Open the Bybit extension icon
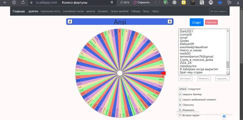This screenshot has height=120, width=243. [193, 2]
